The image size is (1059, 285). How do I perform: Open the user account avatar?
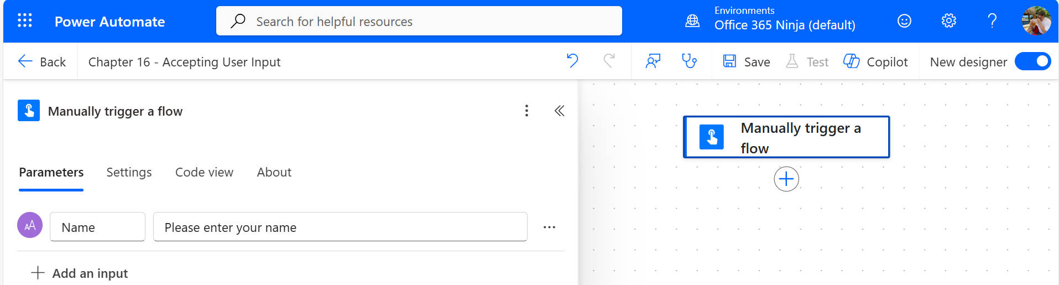(1036, 21)
